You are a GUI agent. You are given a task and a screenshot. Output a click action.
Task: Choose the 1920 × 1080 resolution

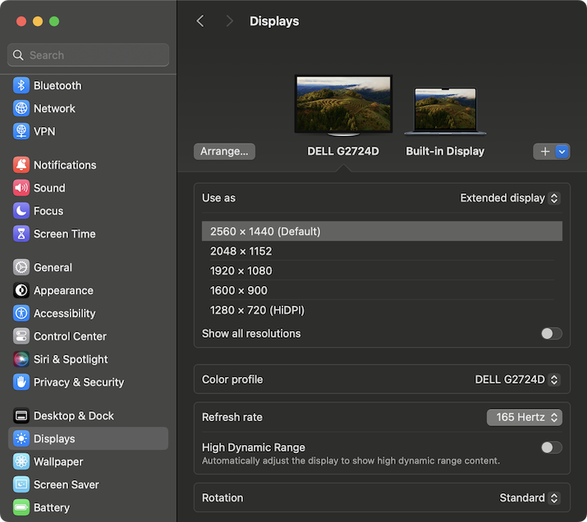[x=241, y=271]
